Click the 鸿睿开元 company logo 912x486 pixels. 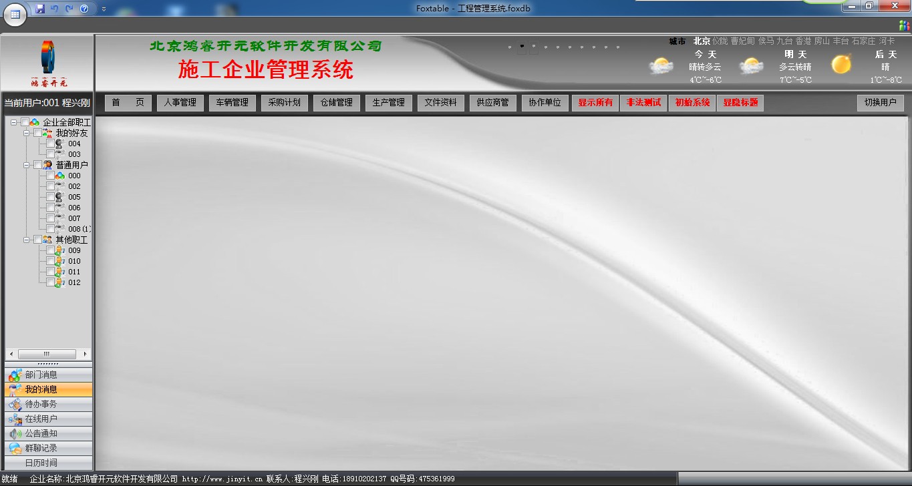pyautogui.click(x=49, y=64)
